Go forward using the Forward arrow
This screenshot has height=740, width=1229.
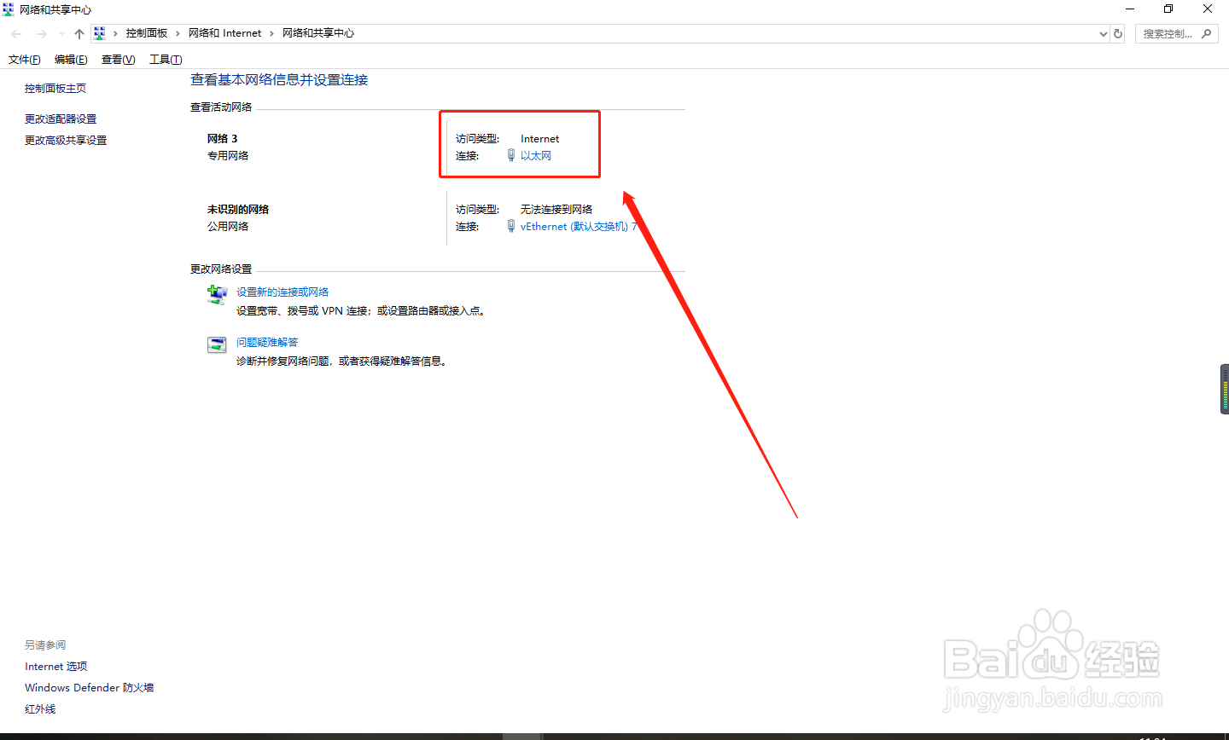coord(41,34)
